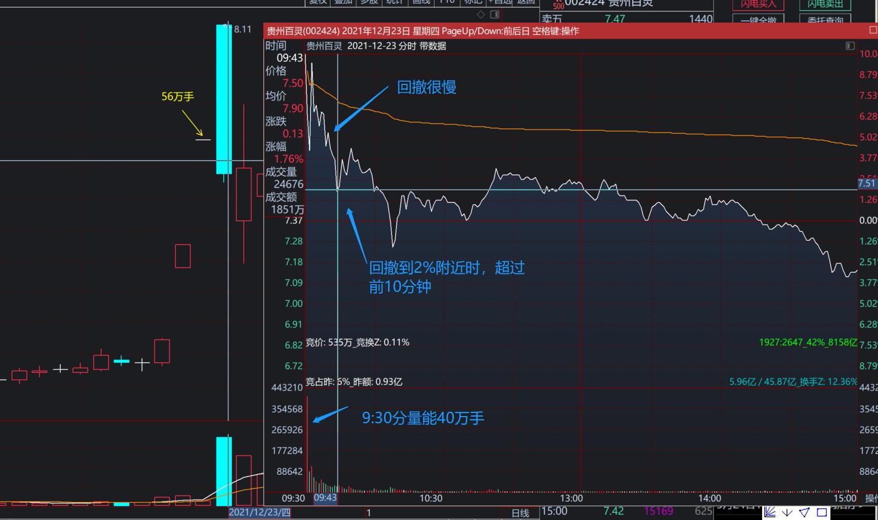
Task: Click the 竞价: 535万 auction info text
Action: [x=357, y=342]
